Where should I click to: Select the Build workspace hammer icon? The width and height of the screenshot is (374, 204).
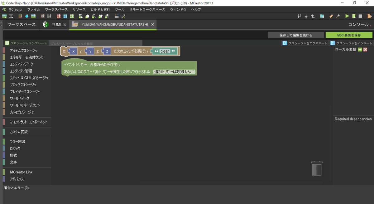(338, 16)
